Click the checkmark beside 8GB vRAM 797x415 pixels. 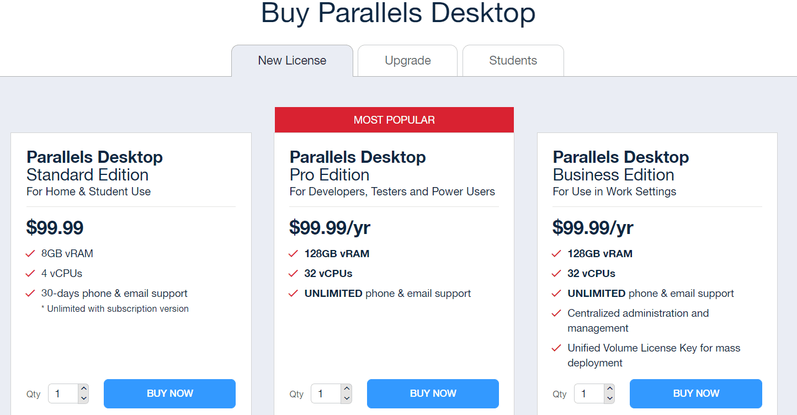click(x=30, y=254)
